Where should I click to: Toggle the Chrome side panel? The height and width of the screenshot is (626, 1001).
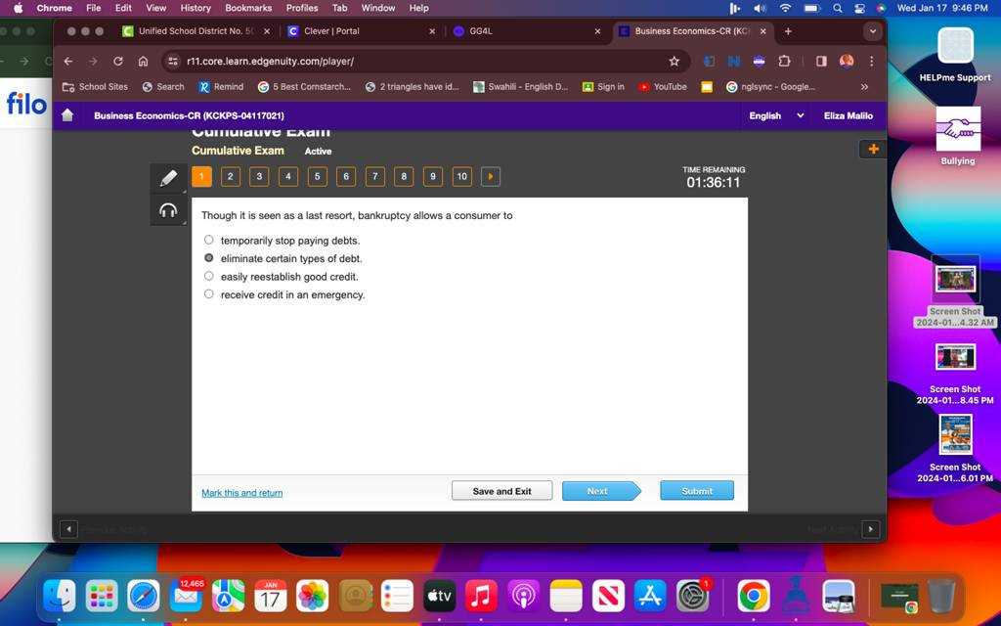click(x=821, y=62)
